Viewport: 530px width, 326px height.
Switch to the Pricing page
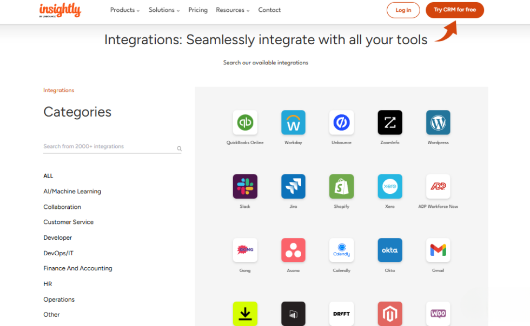pyautogui.click(x=198, y=10)
